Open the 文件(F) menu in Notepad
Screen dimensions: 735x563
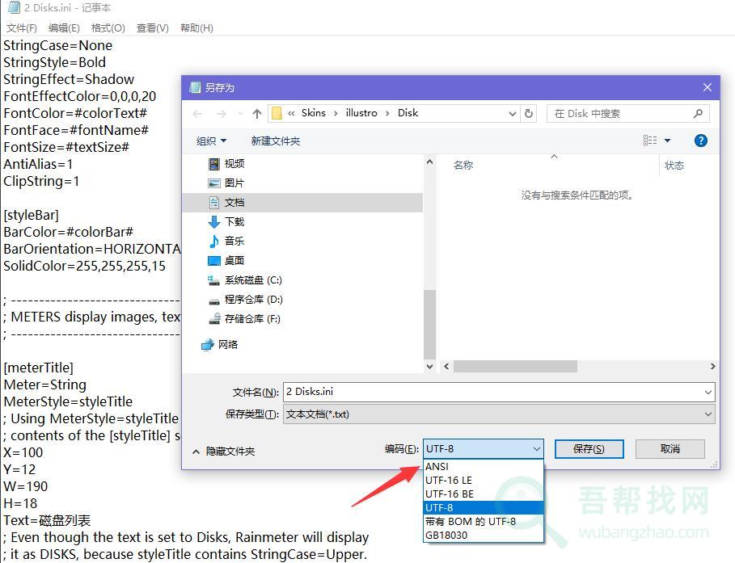click(x=21, y=28)
